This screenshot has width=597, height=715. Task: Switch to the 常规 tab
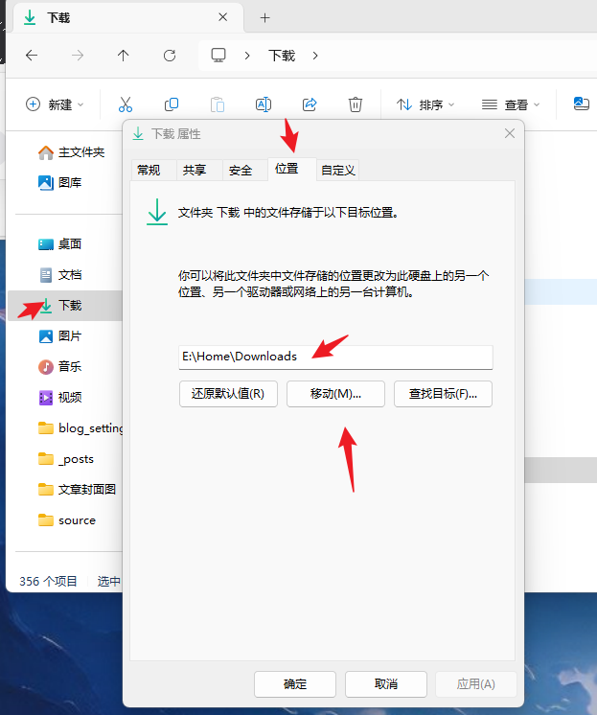149,171
